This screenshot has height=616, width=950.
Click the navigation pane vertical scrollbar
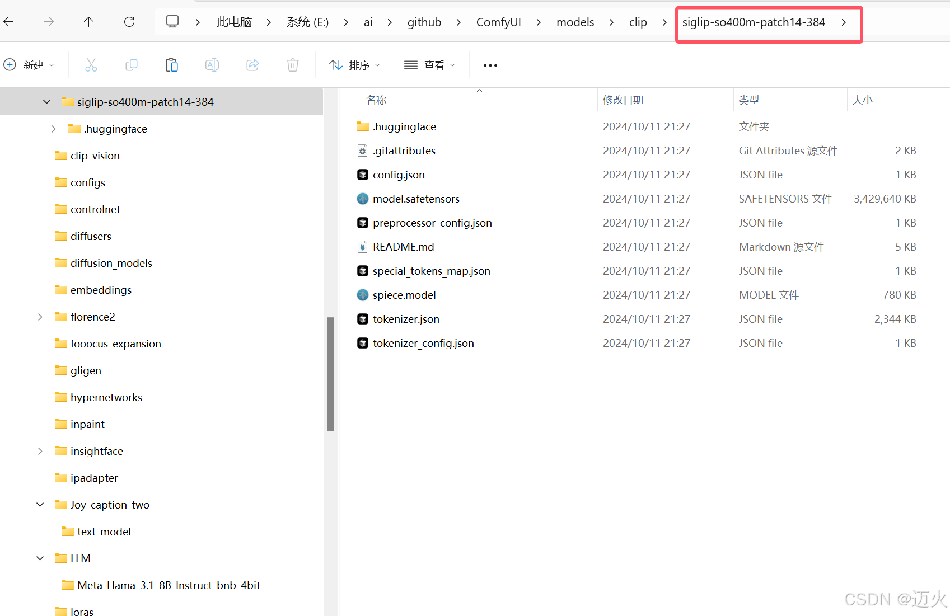click(330, 374)
